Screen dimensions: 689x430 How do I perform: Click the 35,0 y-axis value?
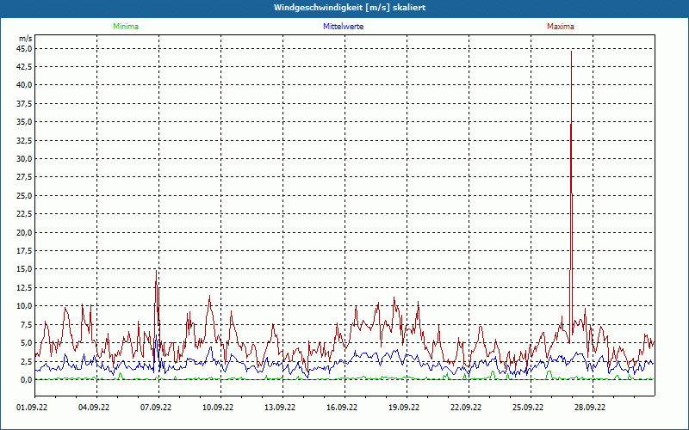pos(25,122)
